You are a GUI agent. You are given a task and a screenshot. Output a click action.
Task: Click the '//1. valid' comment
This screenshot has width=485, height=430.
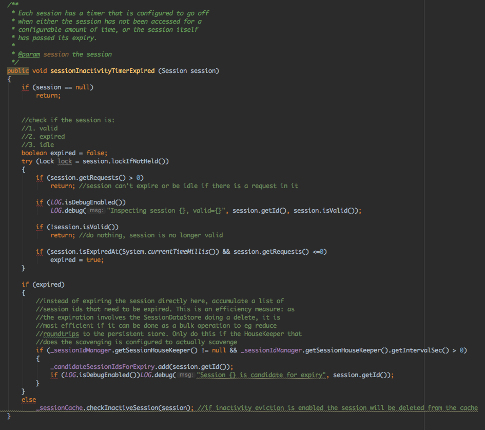tap(40, 128)
